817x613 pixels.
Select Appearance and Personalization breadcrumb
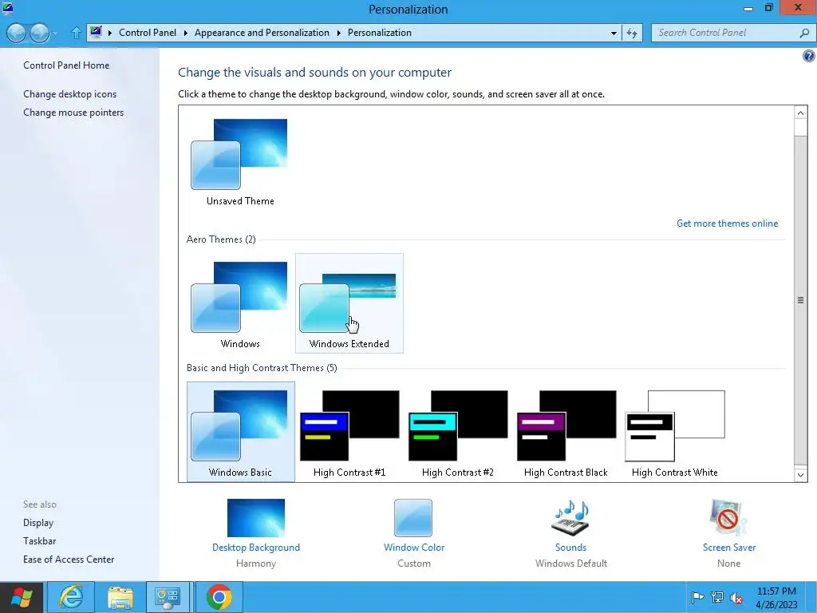click(x=262, y=32)
